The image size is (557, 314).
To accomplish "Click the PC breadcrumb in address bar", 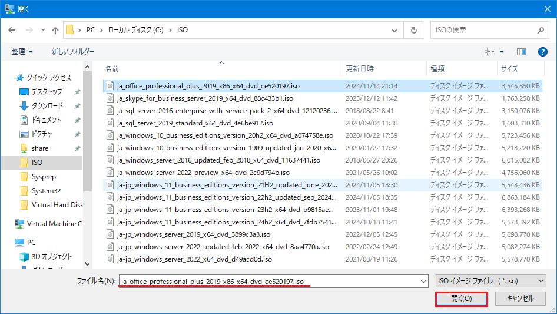I will click(x=91, y=30).
